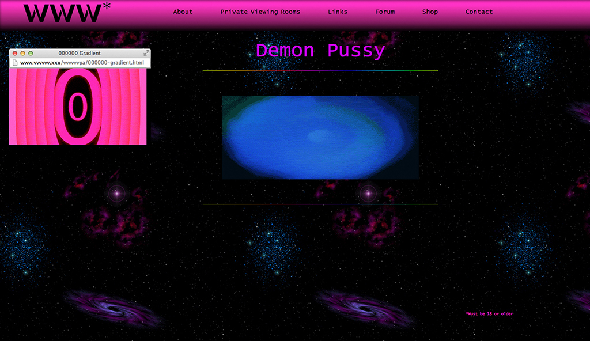Image resolution: width=590 pixels, height=341 pixels.
Task: Close the 000000 Gradient popup window
Action: (15, 54)
